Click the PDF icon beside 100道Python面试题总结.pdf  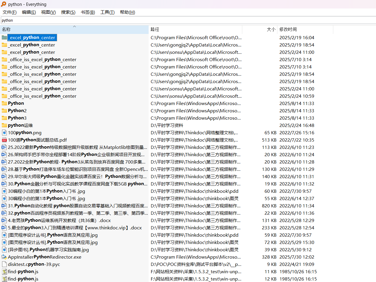coord(4,140)
